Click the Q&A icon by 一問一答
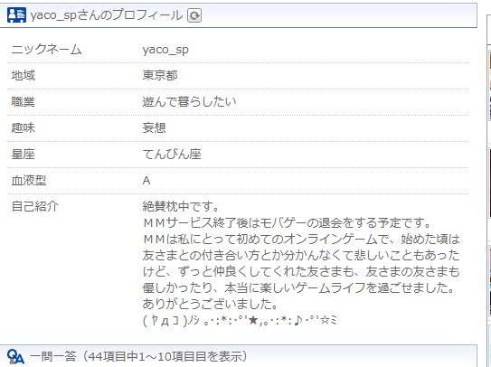491x367 pixels. (x=15, y=356)
